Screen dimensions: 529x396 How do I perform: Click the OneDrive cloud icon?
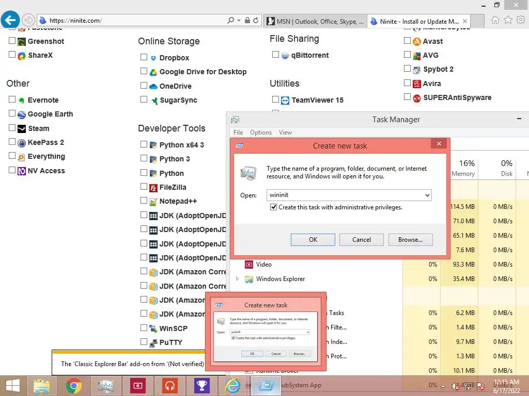tap(153, 86)
